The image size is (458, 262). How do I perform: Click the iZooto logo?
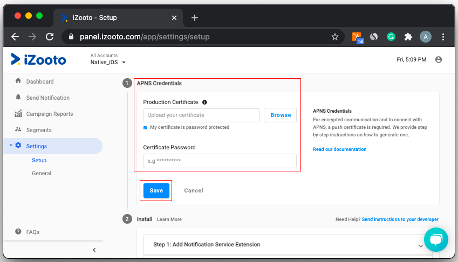pos(38,59)
